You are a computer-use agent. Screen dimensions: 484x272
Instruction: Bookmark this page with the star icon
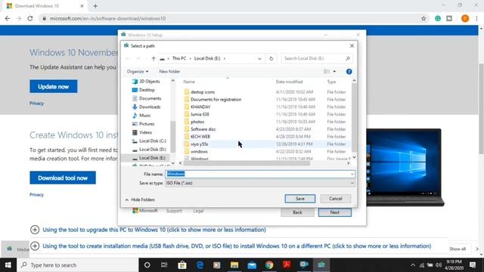tap(423, 18)
